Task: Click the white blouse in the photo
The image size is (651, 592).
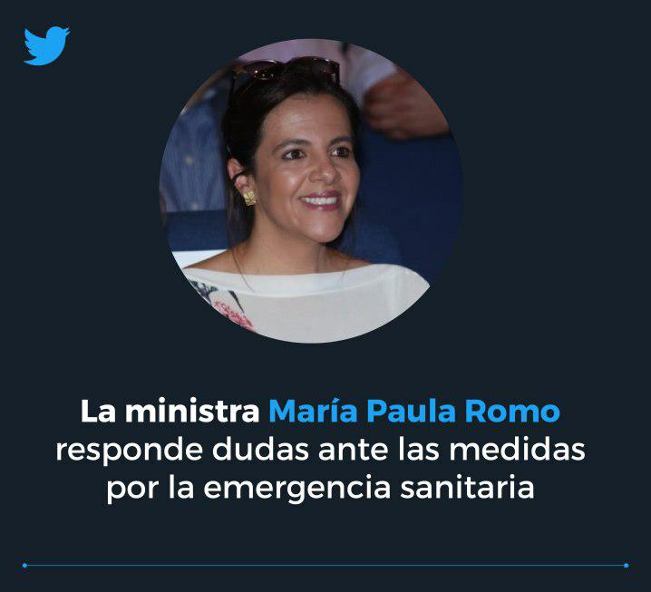Action: 306,301
